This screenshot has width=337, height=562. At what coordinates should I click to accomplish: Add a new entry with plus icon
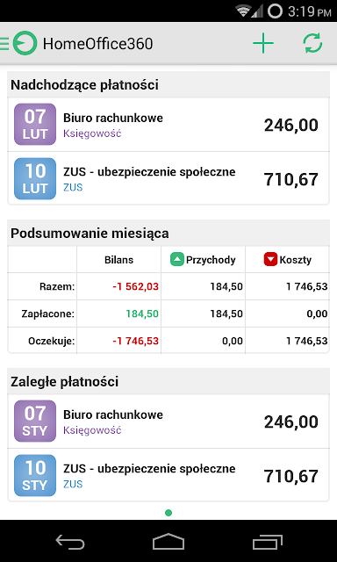263,43
